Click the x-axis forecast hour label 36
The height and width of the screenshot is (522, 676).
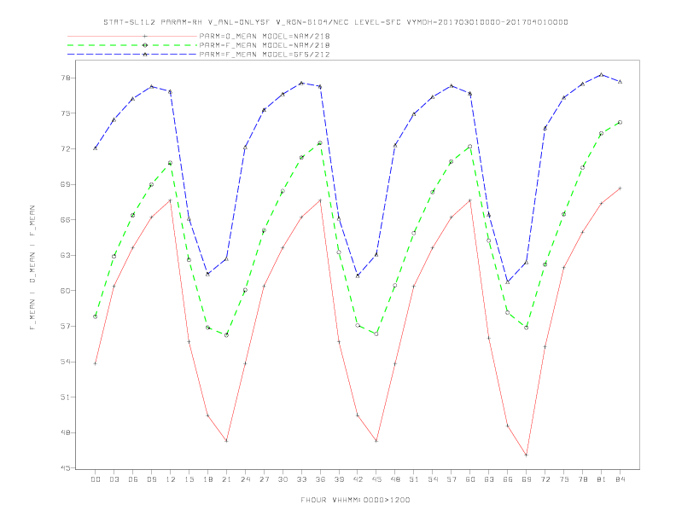coord(320,479)
